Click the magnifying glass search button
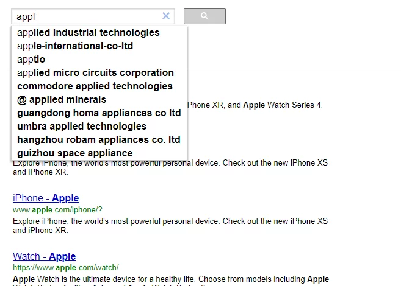 pos(204,16)
